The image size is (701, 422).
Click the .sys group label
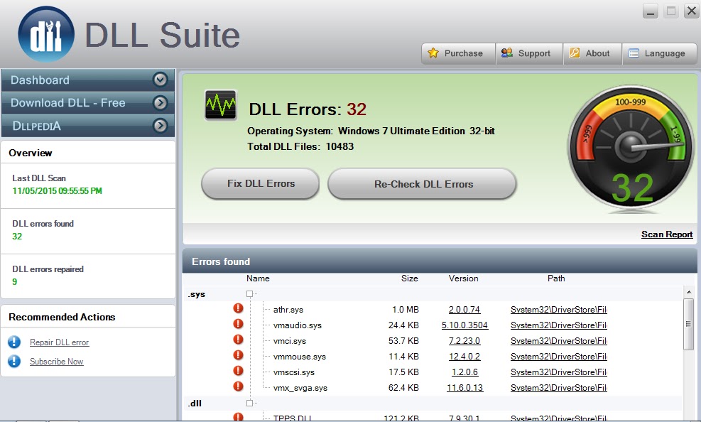(196, 294)
